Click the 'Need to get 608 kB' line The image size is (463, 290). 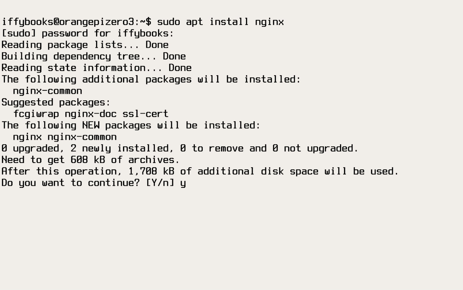tap(90, 160)
